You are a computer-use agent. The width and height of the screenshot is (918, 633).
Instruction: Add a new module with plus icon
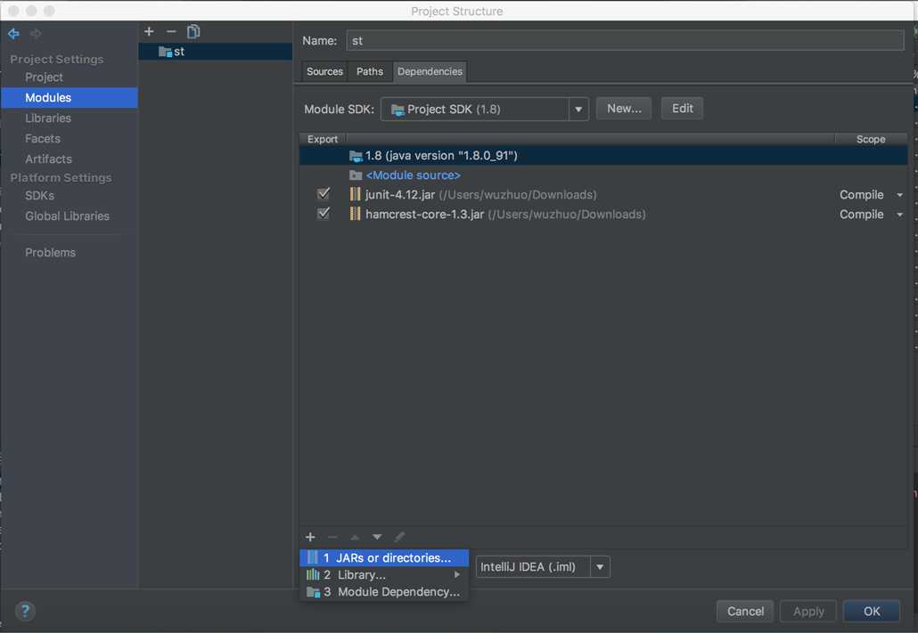[149, 31]
